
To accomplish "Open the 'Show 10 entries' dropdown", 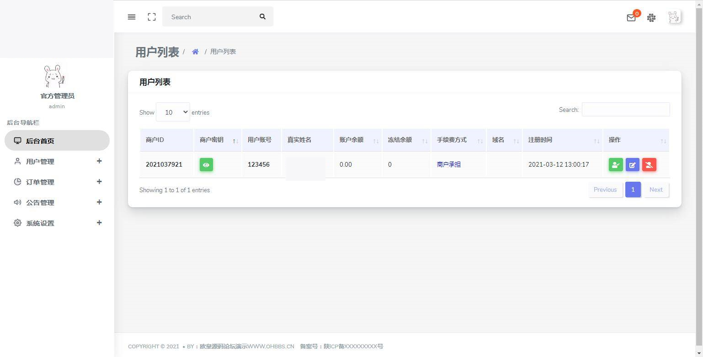I will (x=173, y=112).
